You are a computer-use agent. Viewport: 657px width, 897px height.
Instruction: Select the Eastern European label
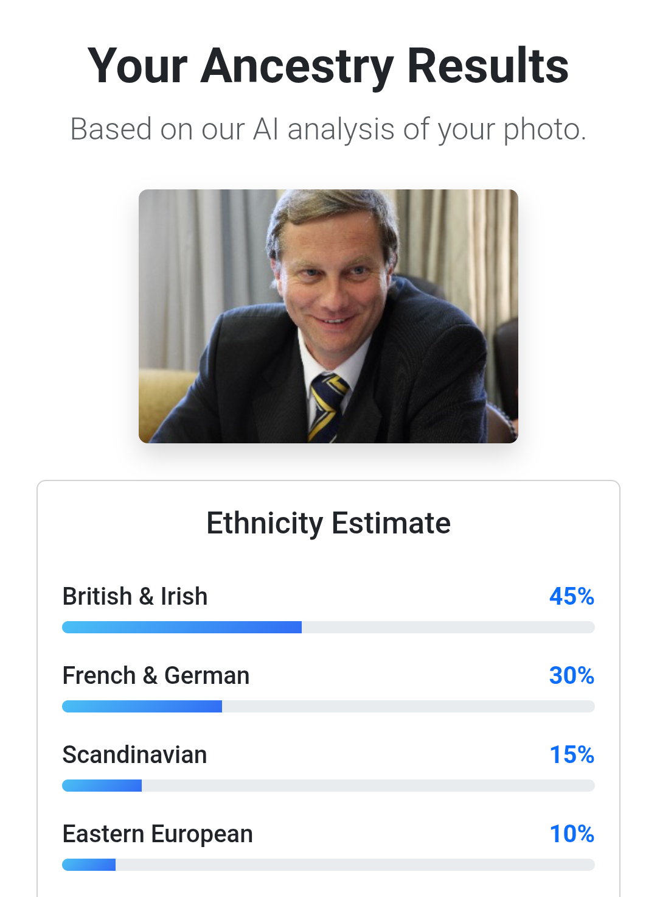point(158,834)
